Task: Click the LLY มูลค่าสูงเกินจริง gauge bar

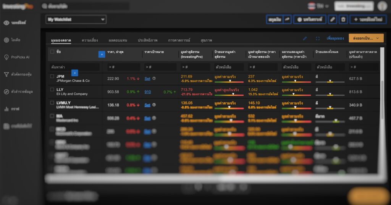Action: click(x=229, y=95)
